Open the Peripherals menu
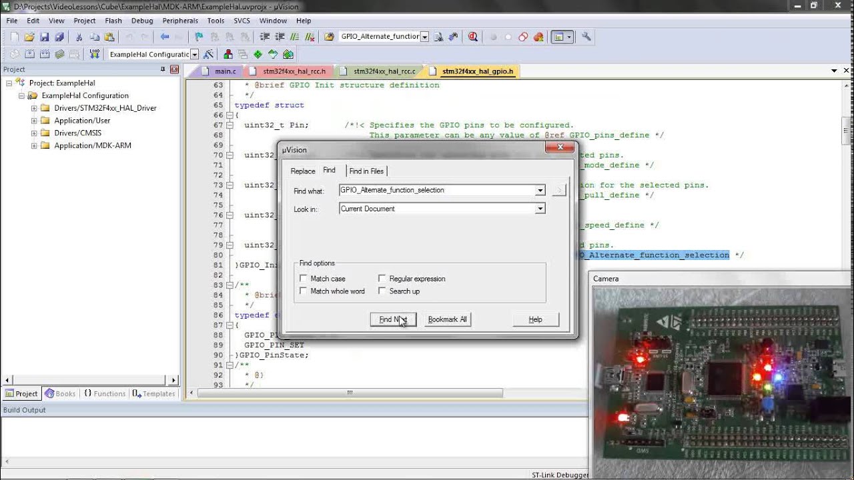 click(x=180, y=21)
